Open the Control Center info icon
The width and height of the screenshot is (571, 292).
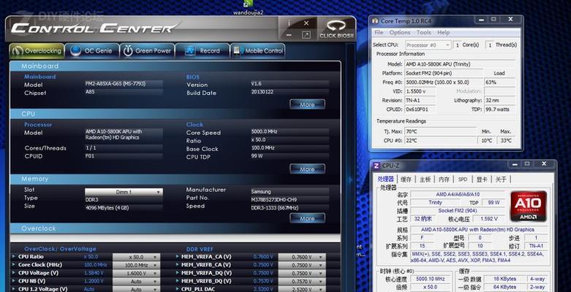[290, 23]
